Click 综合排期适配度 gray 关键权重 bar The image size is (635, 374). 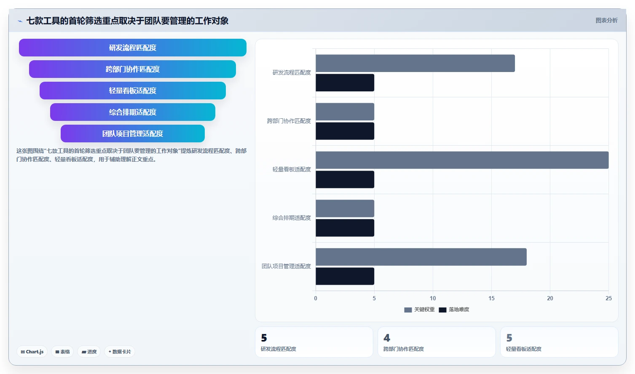(x=345, y=208)
